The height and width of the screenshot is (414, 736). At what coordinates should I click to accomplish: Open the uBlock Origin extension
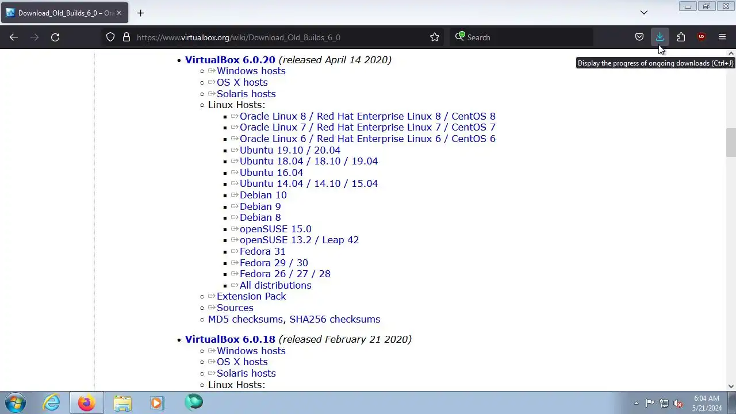point(701,37)
